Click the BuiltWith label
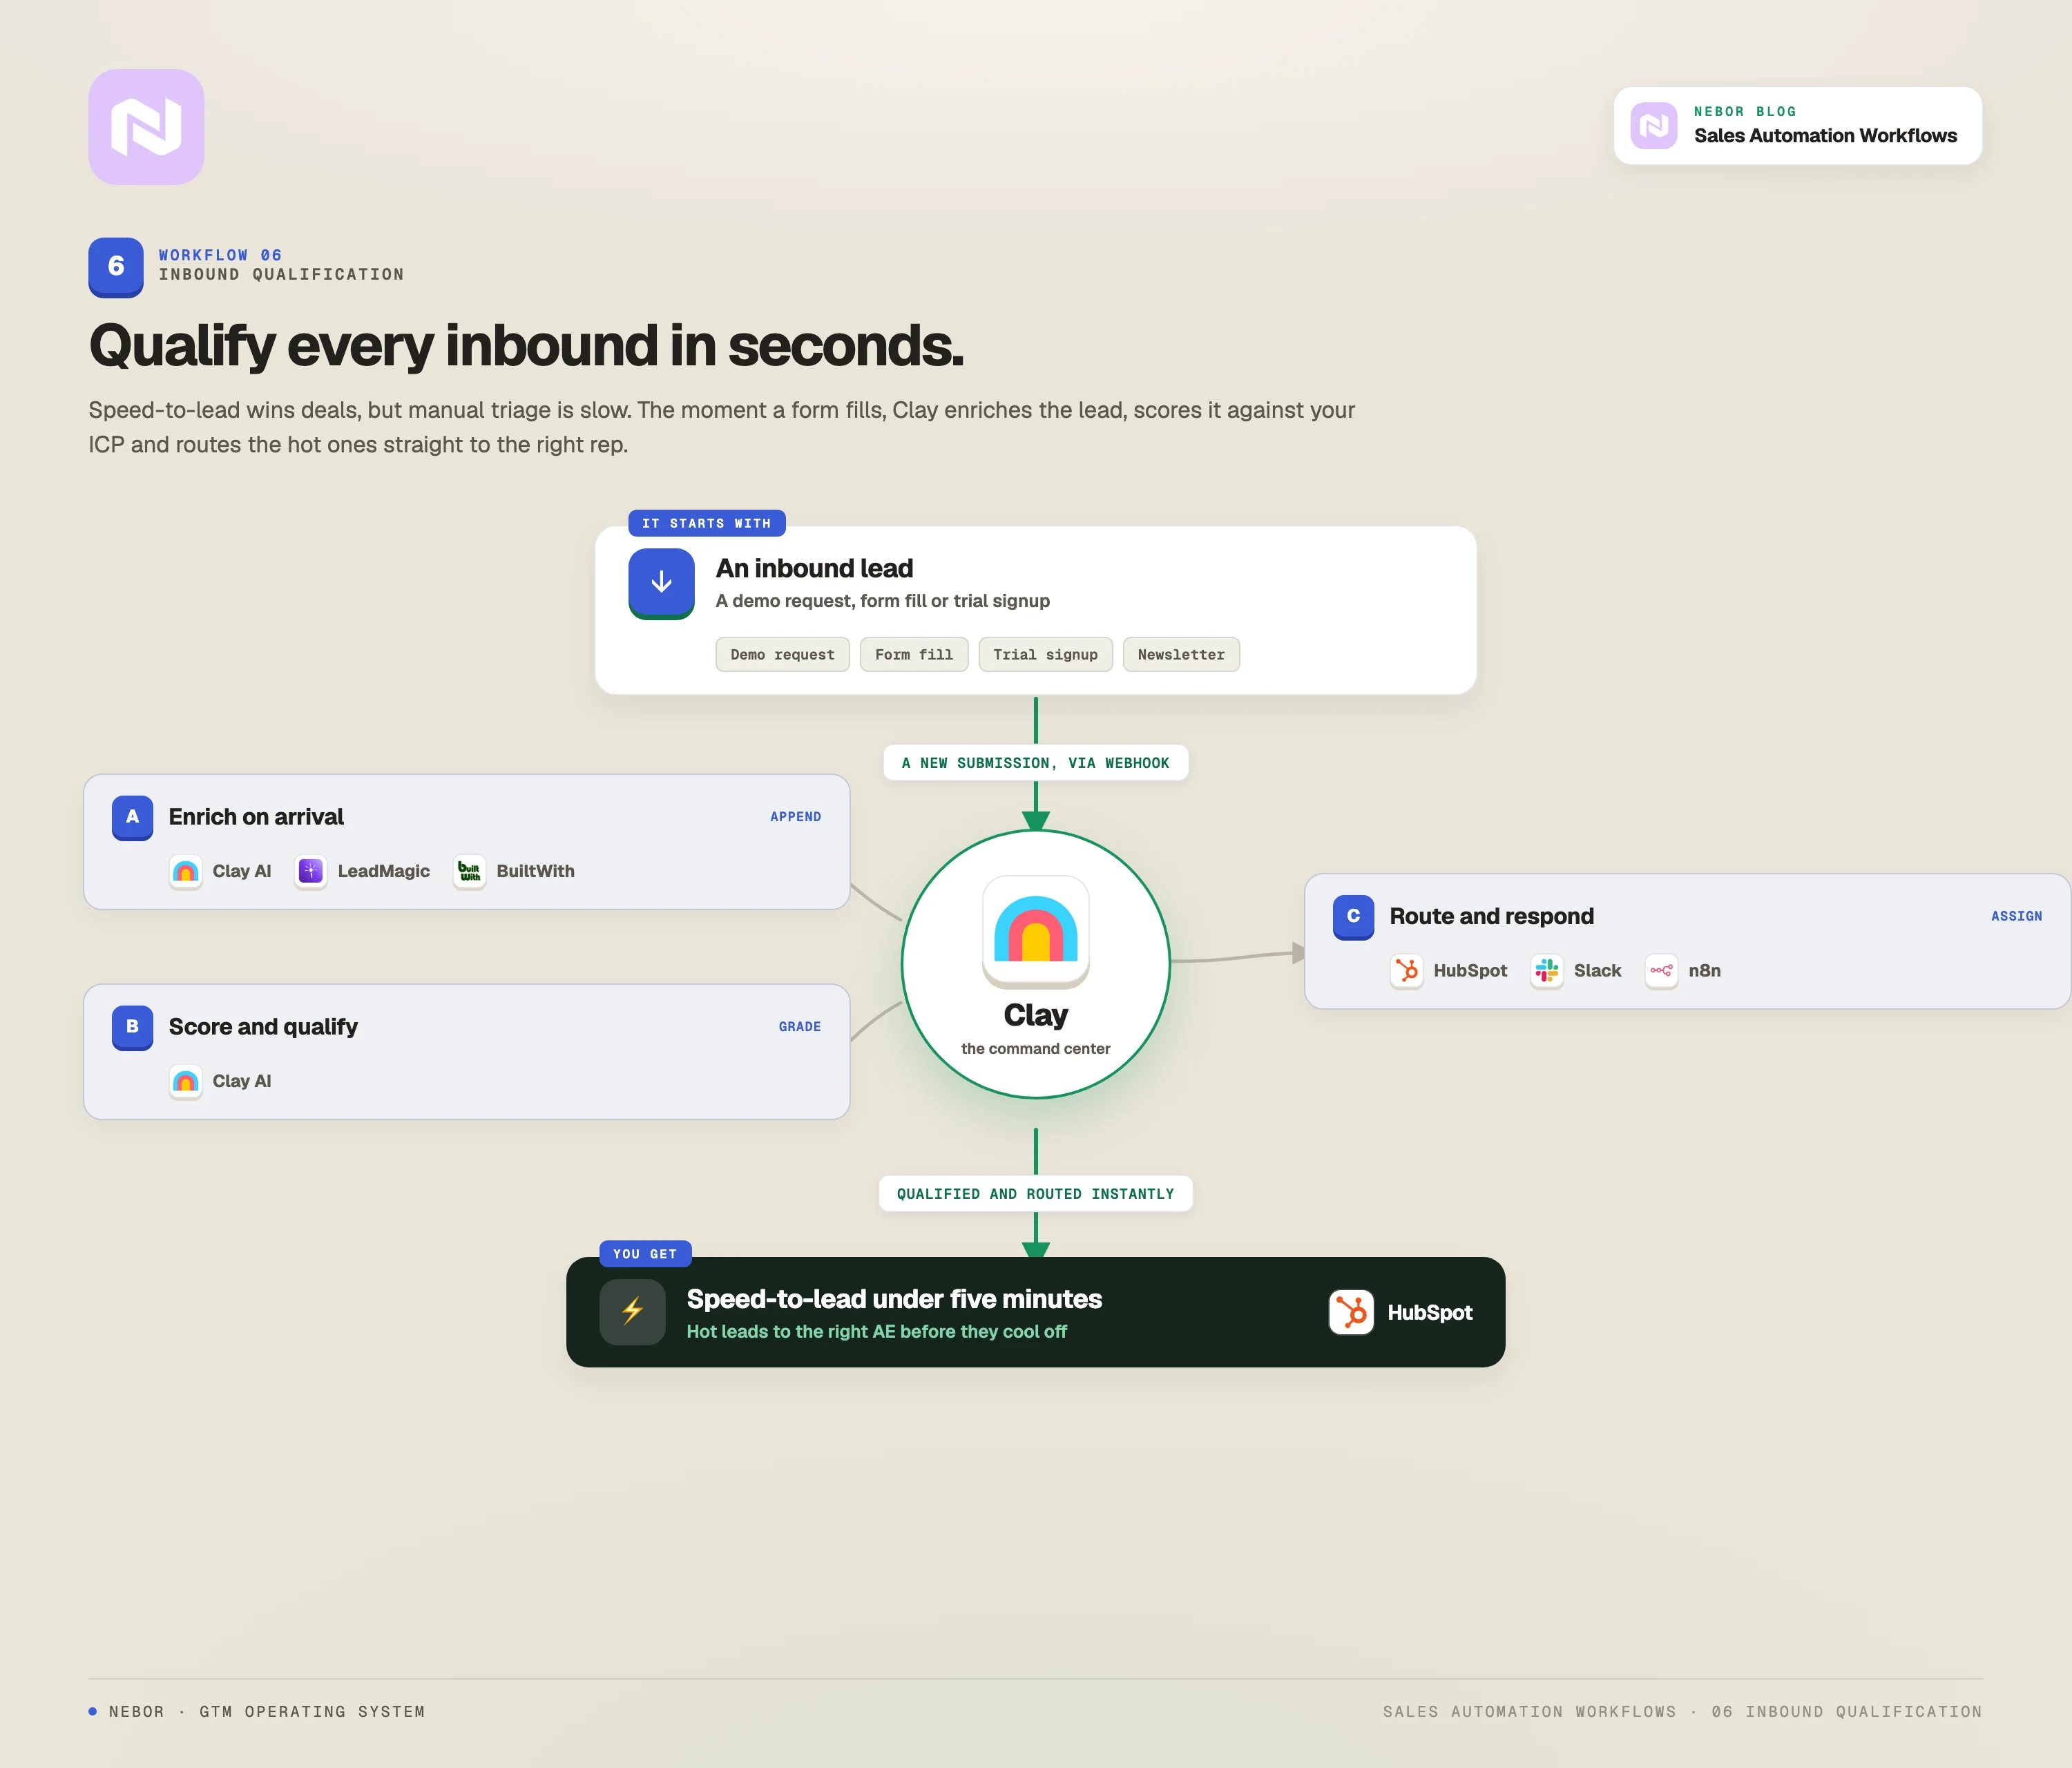 [536, 871]
